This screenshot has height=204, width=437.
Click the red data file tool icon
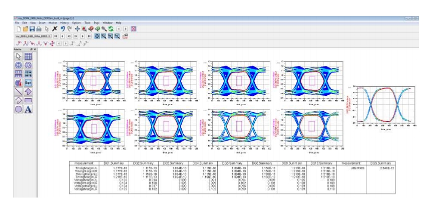pyautogui.click(x=125, y=36)
